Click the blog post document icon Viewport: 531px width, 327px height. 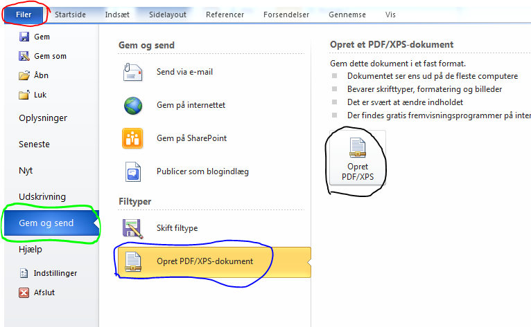coord(133,171)
